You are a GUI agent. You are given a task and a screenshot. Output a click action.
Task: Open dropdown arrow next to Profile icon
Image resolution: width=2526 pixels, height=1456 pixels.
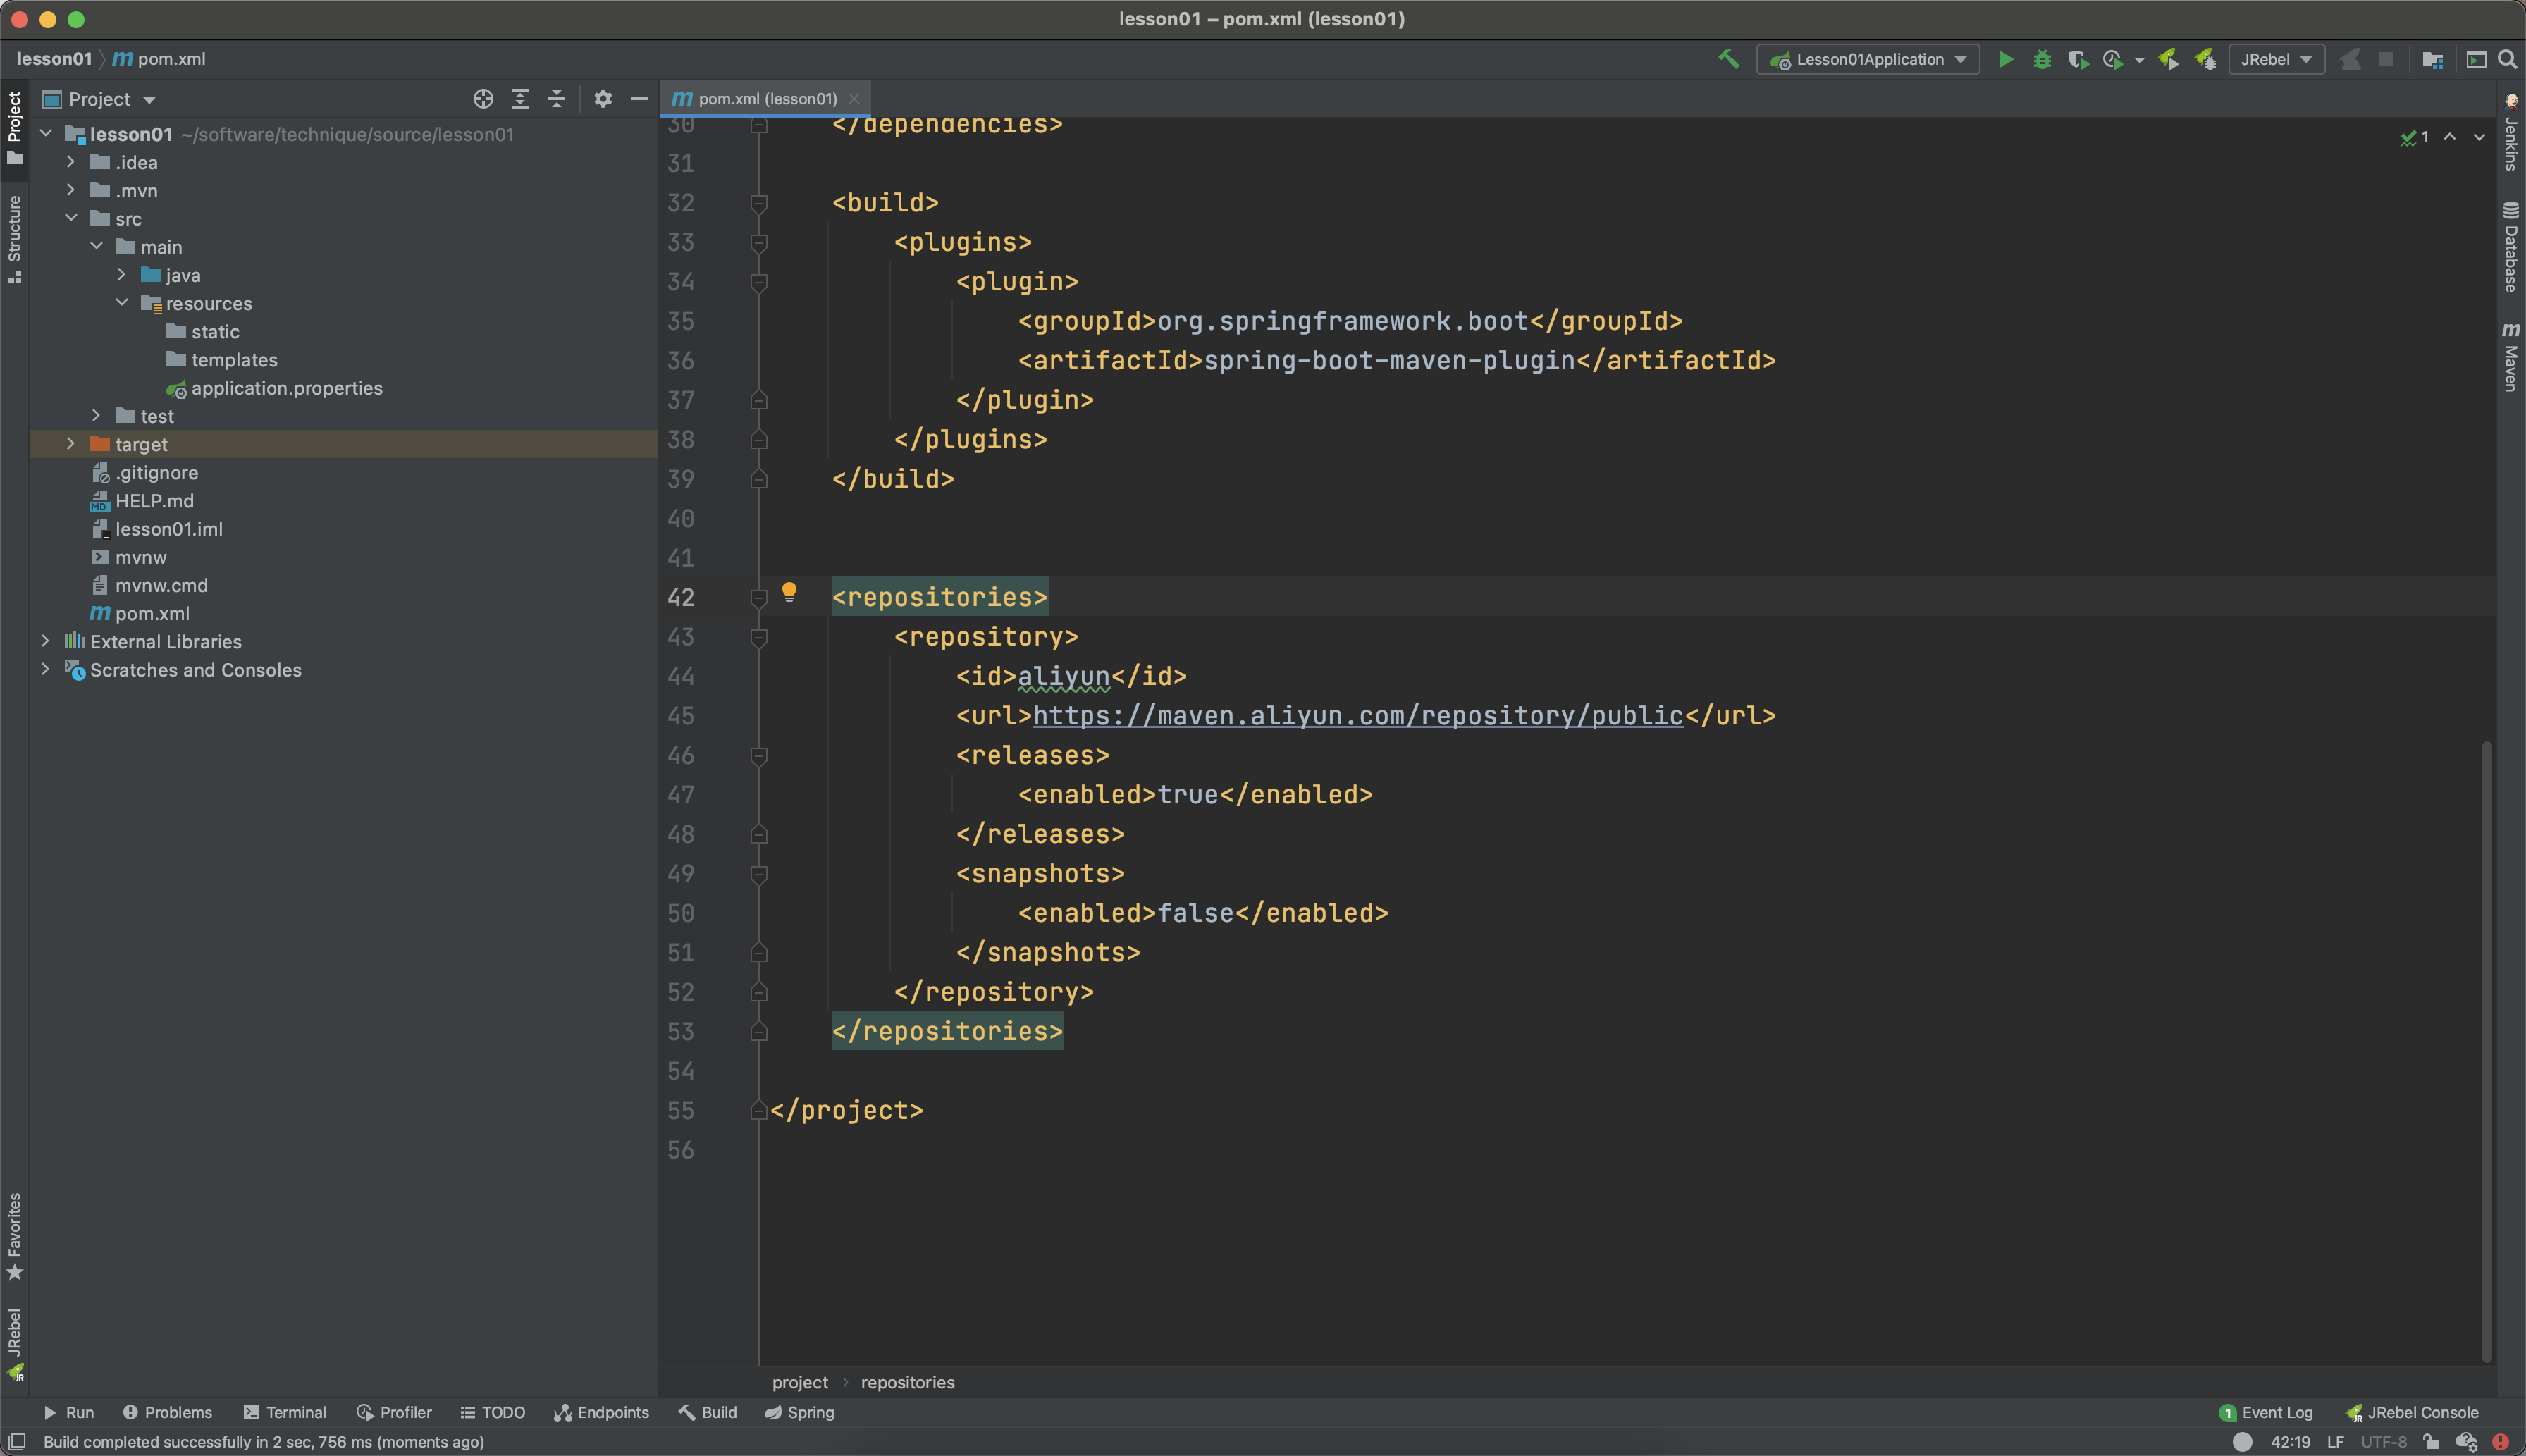pyautogui.click(x=2139, y=60)
